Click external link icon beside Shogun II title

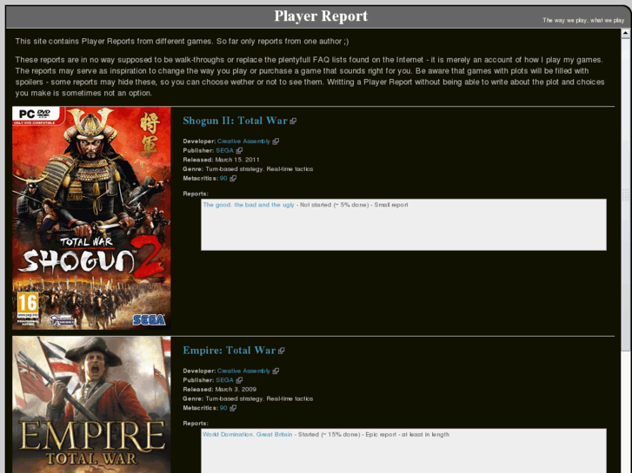point(293,121)
